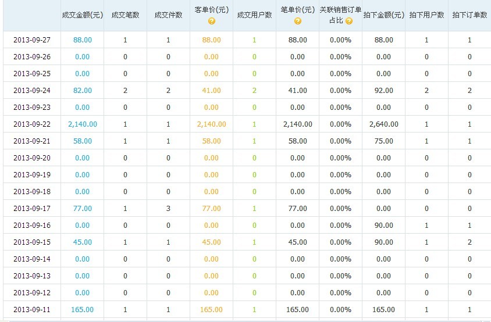Screen dimensions: 491x322
Task: Select the date cell 2013-09-16
Action: point(32,226)
